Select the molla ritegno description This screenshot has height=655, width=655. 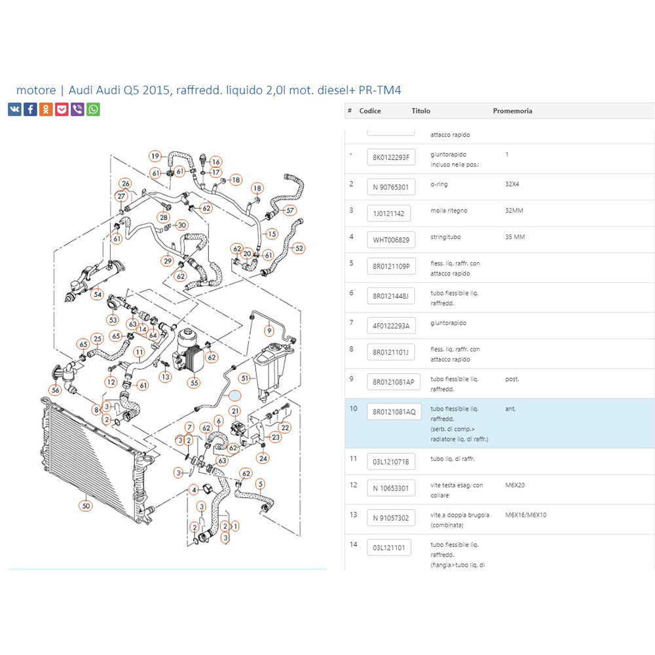pos(449,210)
